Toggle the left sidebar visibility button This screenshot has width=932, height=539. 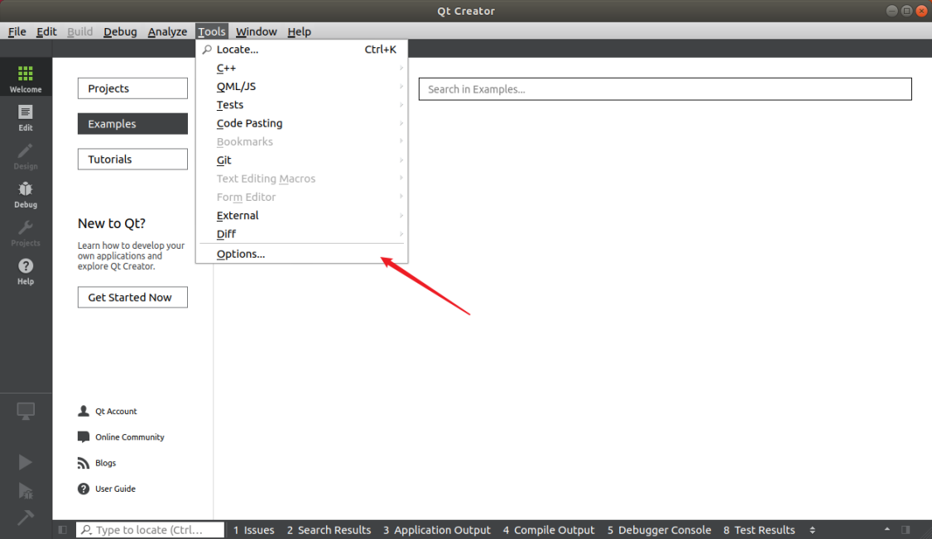[x=63, y=530]
